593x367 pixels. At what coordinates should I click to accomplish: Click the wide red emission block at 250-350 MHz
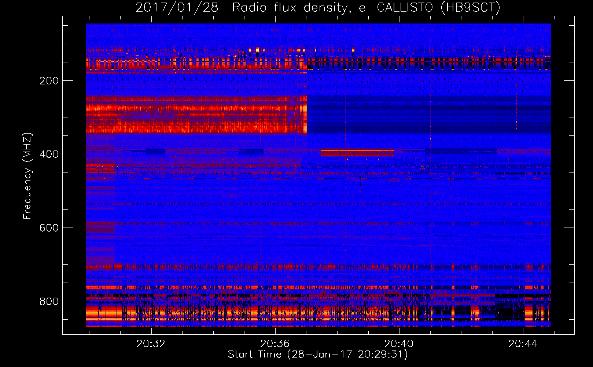[x=196, y=115]
